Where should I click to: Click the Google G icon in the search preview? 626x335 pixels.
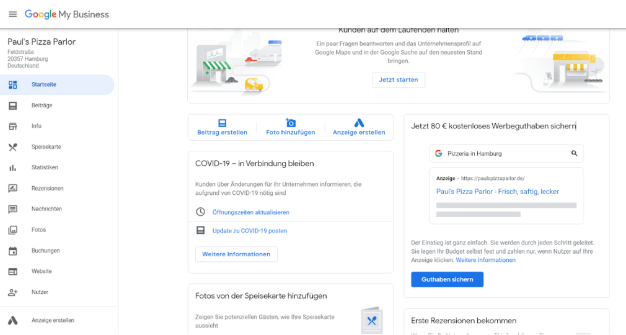(x=438, y=153)
